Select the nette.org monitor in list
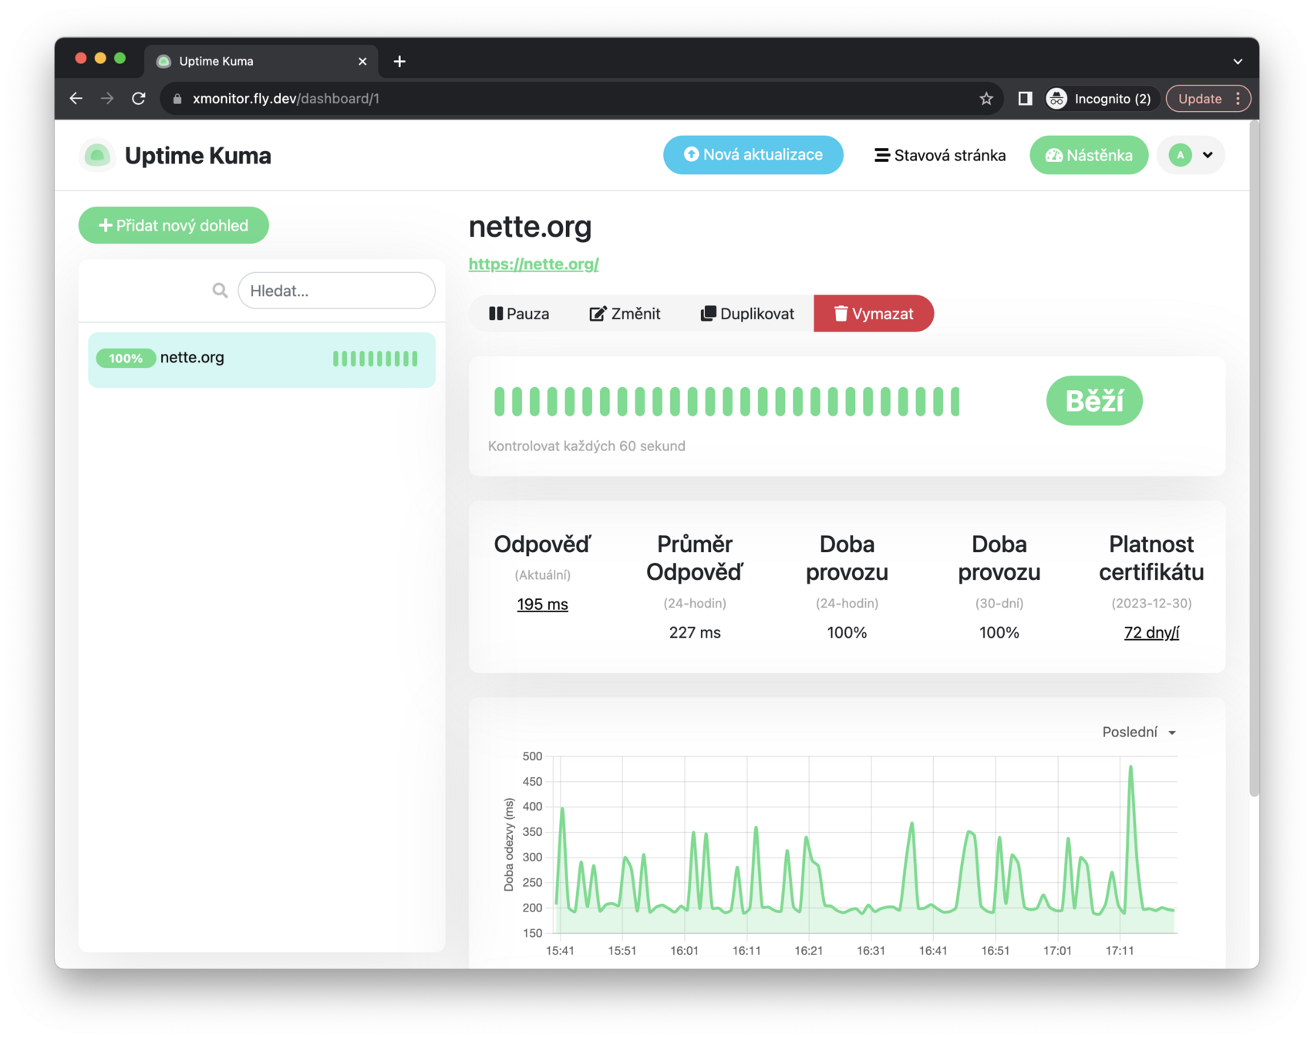 [261, 359]
